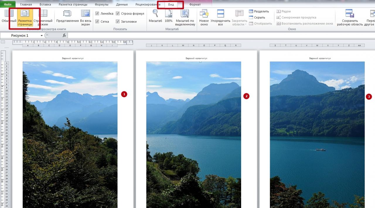Expand the Name Box dropdown arrow
375x208 pixels.
point(42,36)
